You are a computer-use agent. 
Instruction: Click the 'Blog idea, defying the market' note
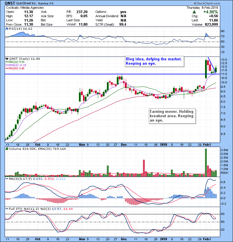(155, 62)
